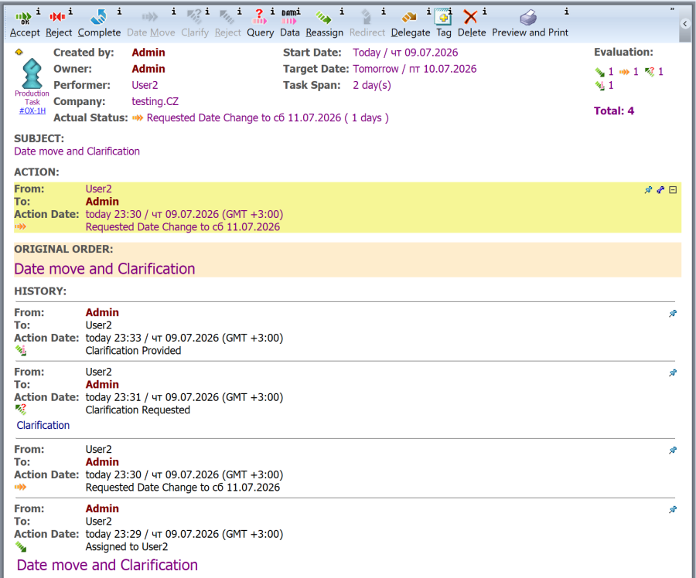Click the info 'i' next to Accept
Viewport: 696px width, 578px height.
point(38,12)
